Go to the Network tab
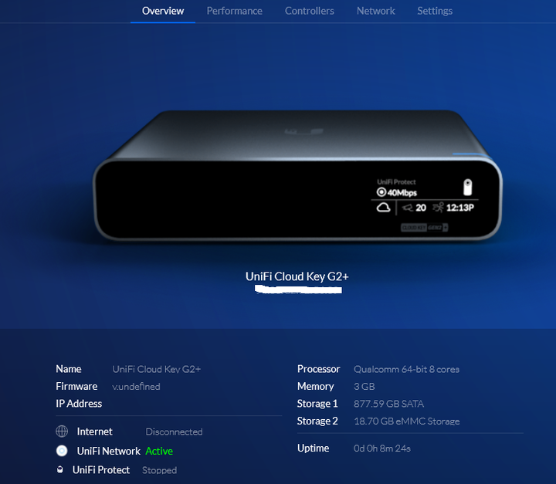Screen dimensions: 556x484 pyautogui.click(x=375, y=11)
